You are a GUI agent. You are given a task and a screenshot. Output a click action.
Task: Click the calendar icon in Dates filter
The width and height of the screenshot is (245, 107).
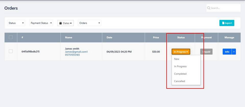(60, 23)
